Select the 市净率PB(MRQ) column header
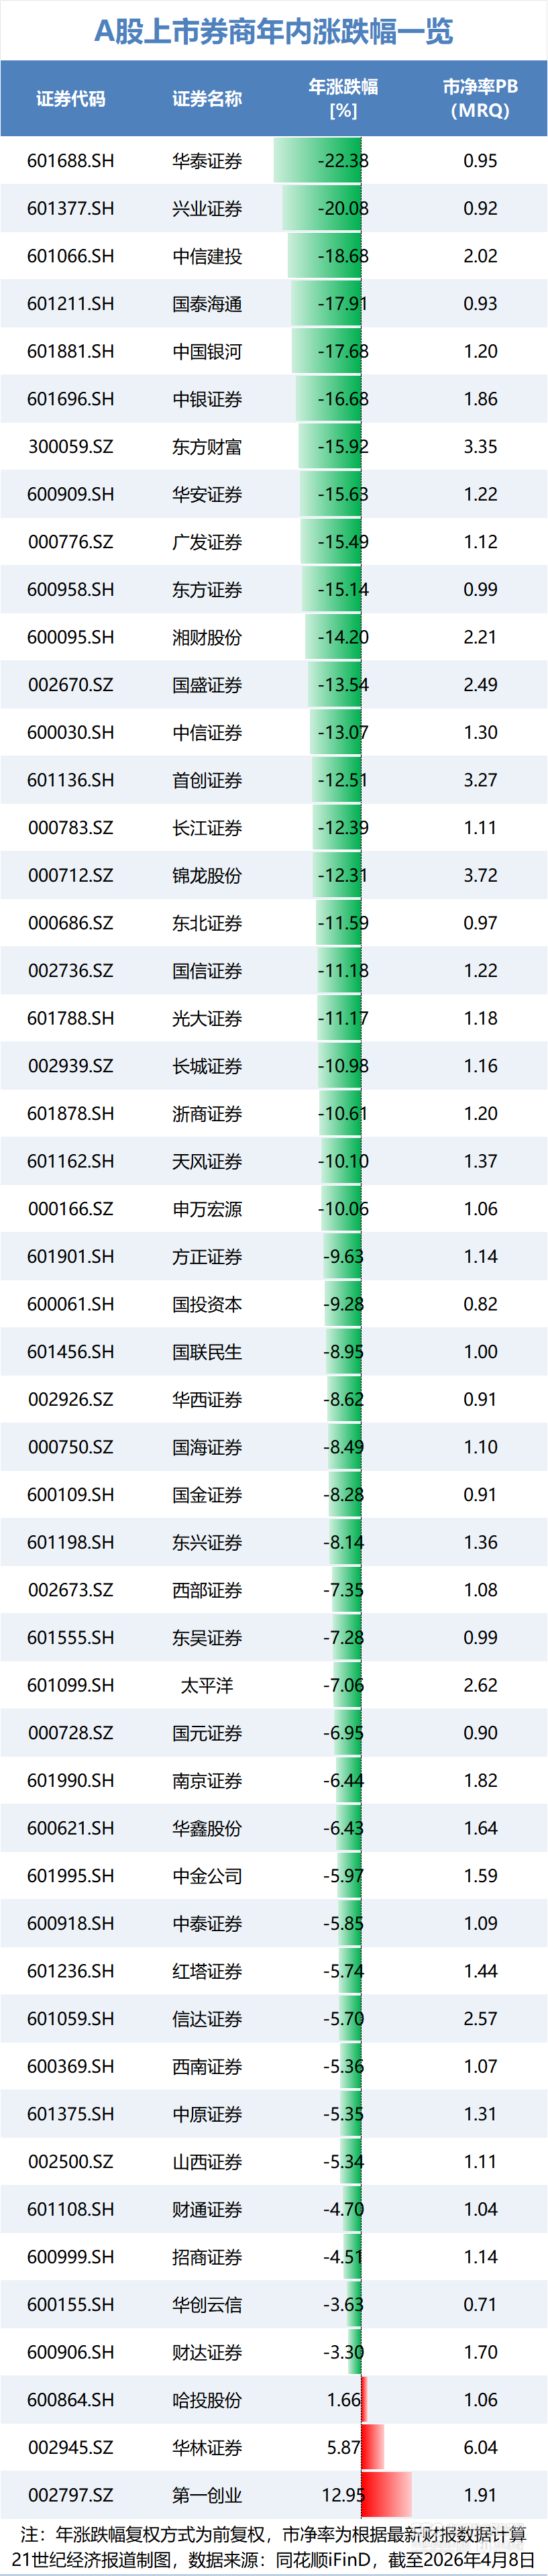Screen dimensions: 548x2576 480,99
